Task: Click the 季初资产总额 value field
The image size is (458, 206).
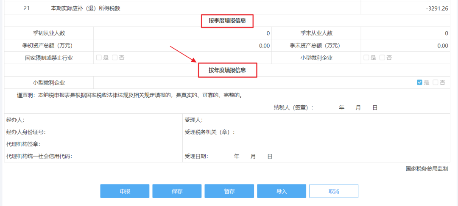Action: pyautogui.click(x=182, y=46)
